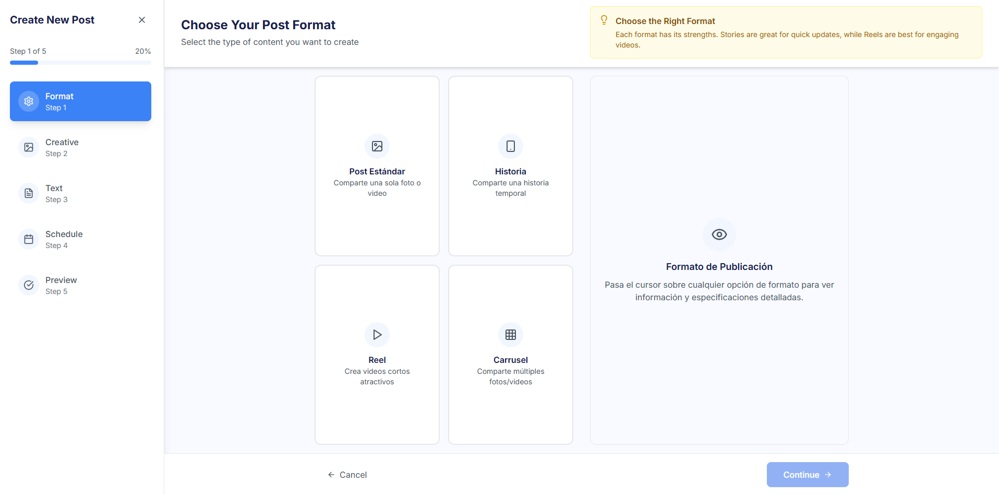The height and width of the screenshot is (495, 999).
Task: Click the grid icon in Carrusel card
Action: pos(511,335)
